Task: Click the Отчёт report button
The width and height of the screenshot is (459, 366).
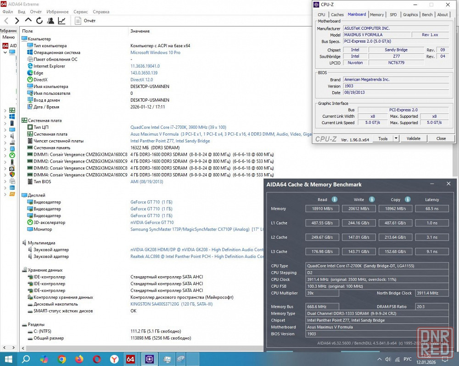Action: (85, 21)
